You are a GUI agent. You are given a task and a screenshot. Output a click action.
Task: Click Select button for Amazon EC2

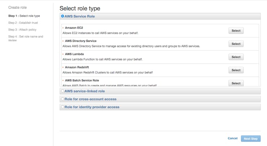click(x=236, y=31)
